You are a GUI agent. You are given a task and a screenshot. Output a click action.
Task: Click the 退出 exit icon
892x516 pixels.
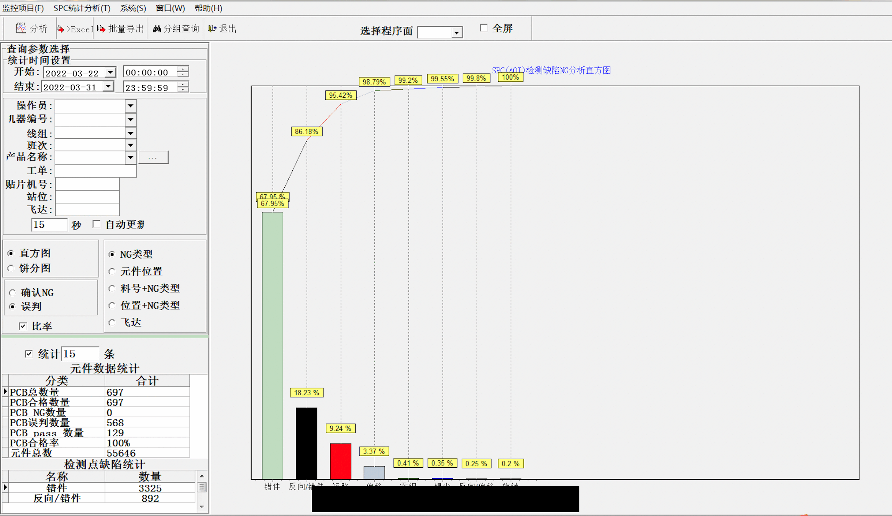[x=212, y=28]
